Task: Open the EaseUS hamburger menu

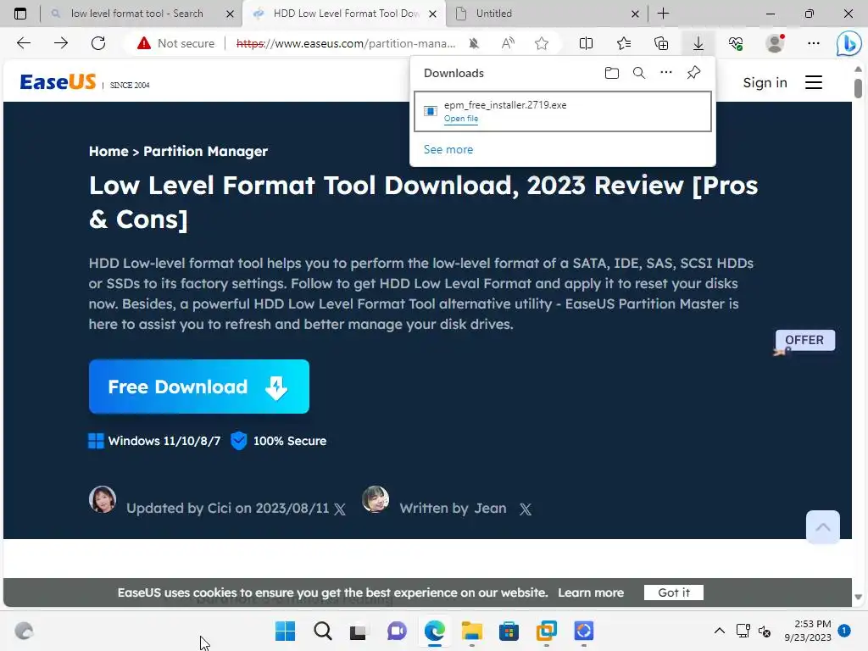Action: point(814,82)
